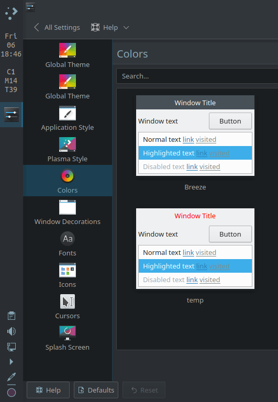Click the Highlighted text row in Breeze preview
Viewport: 278px width, 402px height.
point(195,153)
